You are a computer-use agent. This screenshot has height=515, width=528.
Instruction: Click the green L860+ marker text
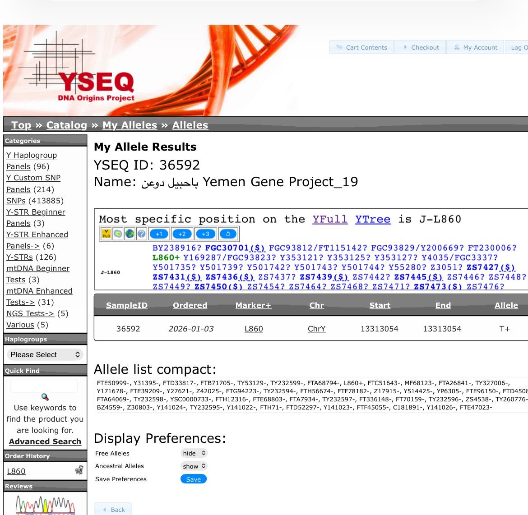[166, 257]
